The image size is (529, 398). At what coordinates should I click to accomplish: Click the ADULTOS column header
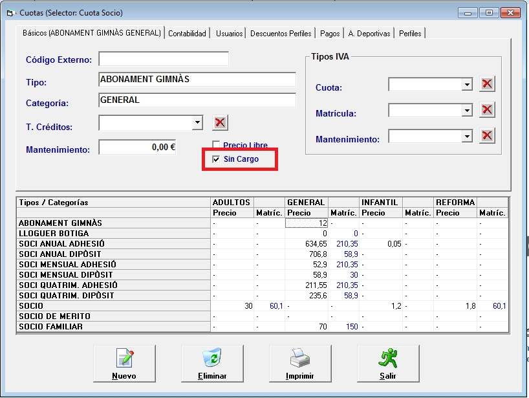click(x=232, y=203)
